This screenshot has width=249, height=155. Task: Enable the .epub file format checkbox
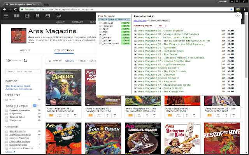tap(100, 29)
